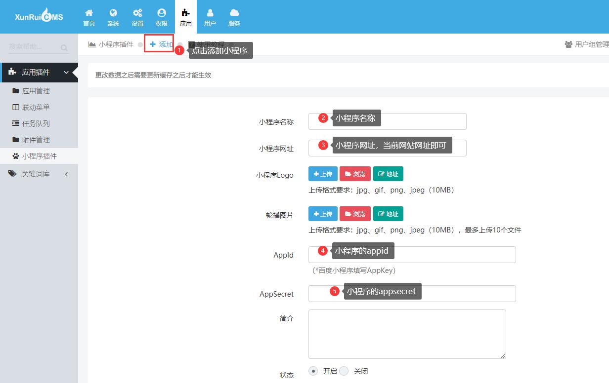This screenshot has height=383, width=609.
Task: Select the 应用 apps tab
Action: 186,17
